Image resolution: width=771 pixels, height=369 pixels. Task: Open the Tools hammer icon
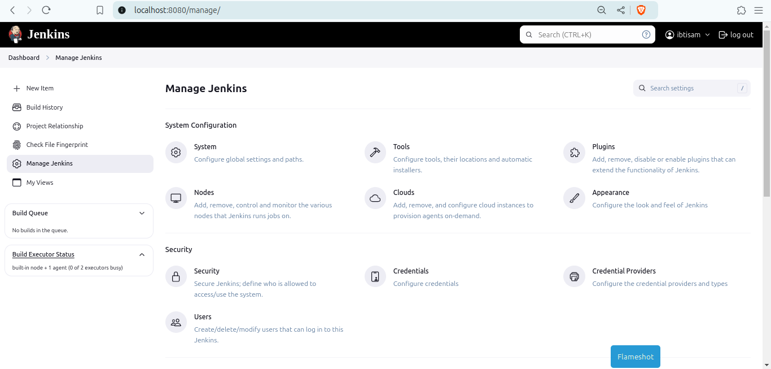375,153
